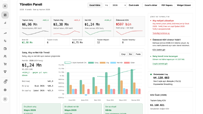The height and width of the screenshot is (114, 203).
Task: Open the dashboard grid icon in sidebar
Action: 5,15
